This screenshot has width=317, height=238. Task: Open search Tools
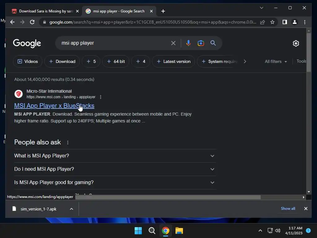click(x=301, y=61)
